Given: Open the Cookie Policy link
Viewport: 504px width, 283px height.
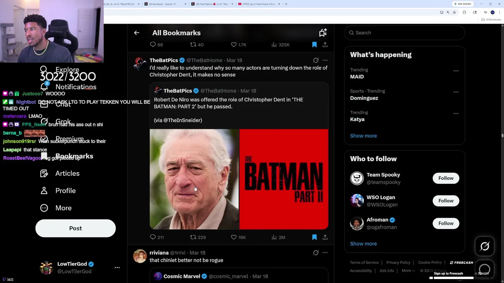Looking at the screenshot, I should coord(430,263).
